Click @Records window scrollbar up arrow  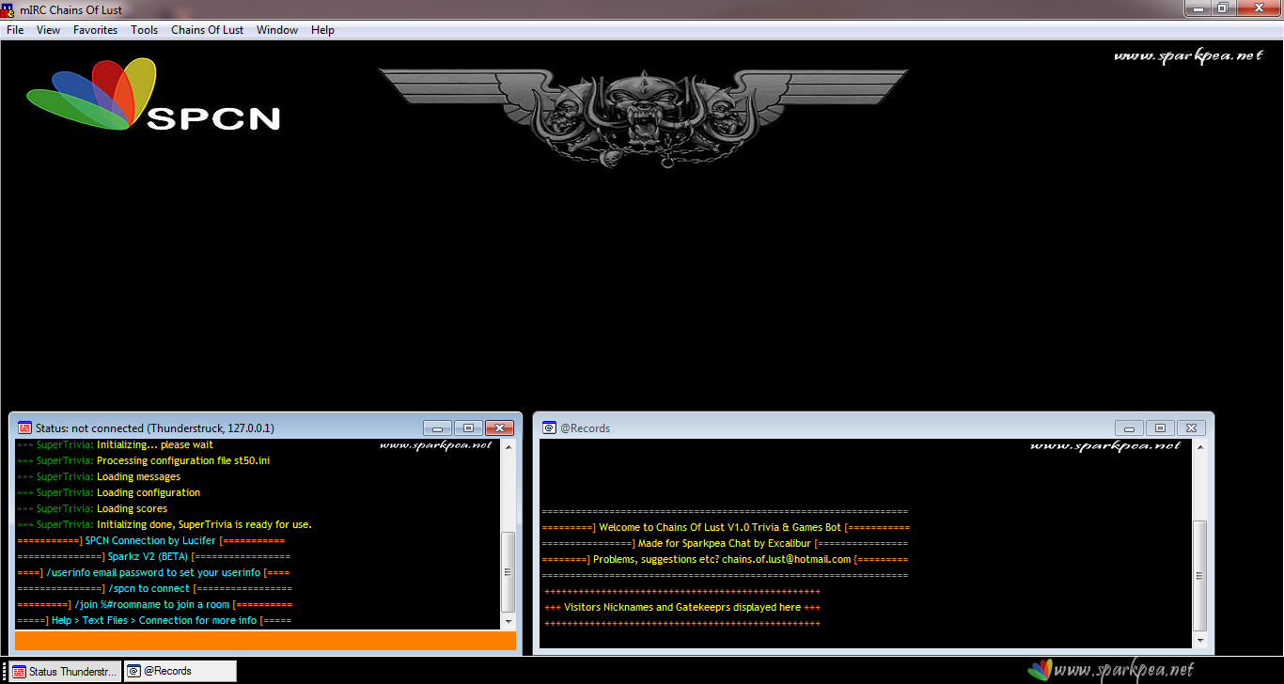point(1199,446)
